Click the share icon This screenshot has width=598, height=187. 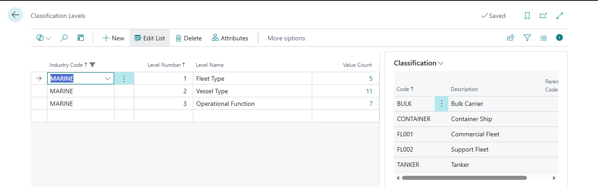(x=511, y=38)
